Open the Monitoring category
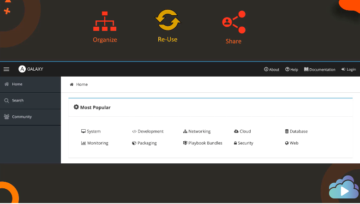The height and width of the screenshot is (204, 360). click(x=95, y=143)
